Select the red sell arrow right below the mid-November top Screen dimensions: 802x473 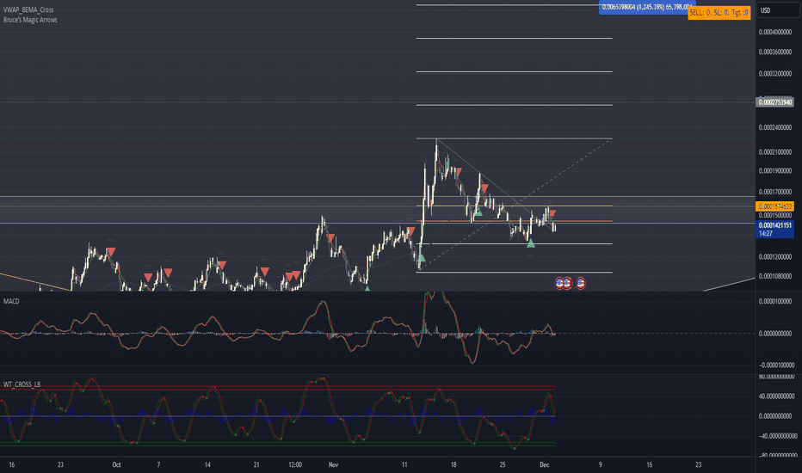[x=459, y=172]
